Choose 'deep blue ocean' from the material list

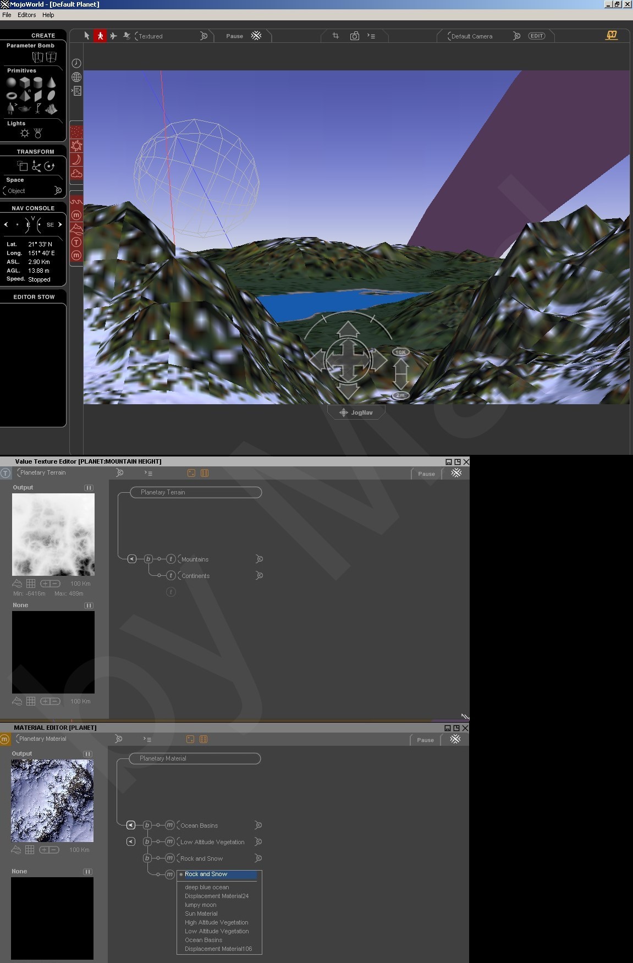click(x=207, y=887)
